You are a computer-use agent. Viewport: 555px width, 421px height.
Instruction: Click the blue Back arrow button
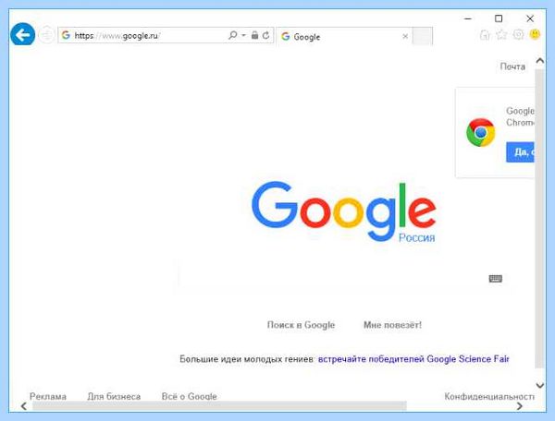tap(22, 34)
